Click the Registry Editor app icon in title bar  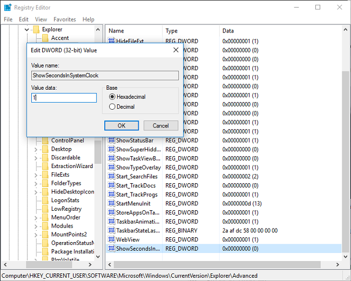point(7,7)
